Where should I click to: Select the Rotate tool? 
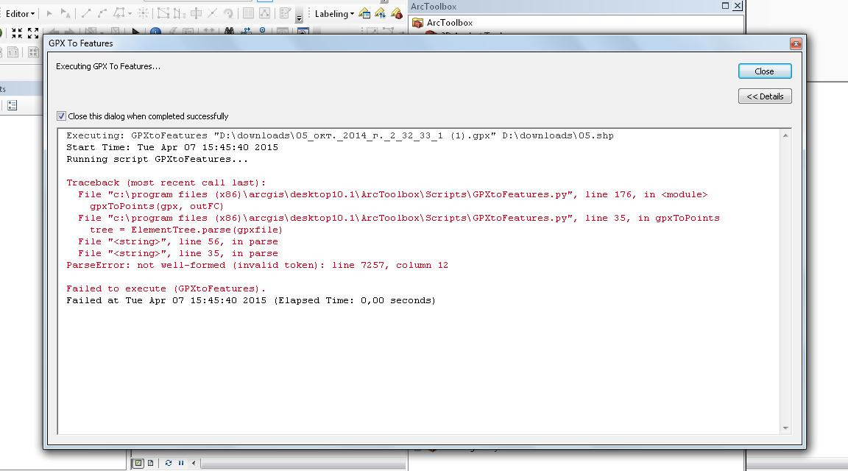(x=228, y=13)
